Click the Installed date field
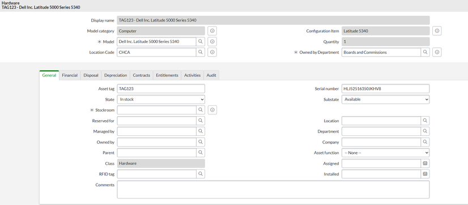 click(x=381, y=174)
